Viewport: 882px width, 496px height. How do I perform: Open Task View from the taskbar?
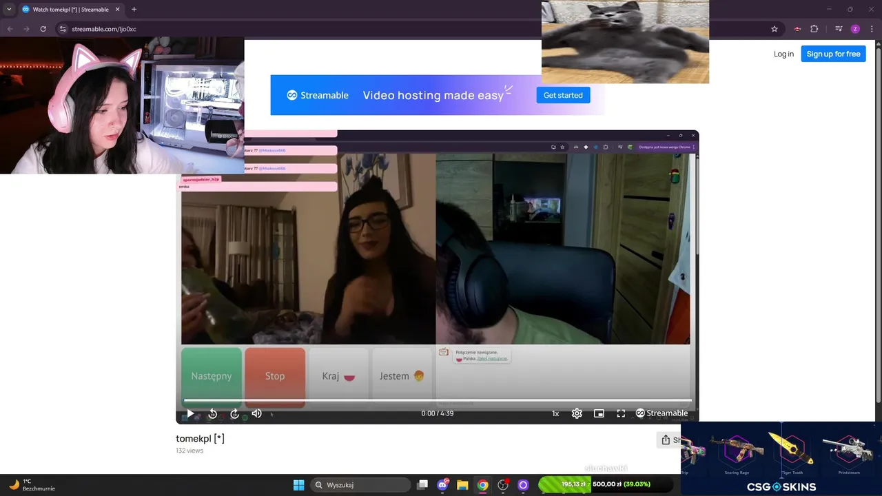(x=422, y=485)
